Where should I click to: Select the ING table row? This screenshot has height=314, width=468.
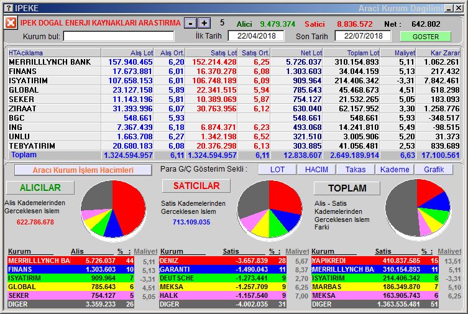(x=234, y=127)
